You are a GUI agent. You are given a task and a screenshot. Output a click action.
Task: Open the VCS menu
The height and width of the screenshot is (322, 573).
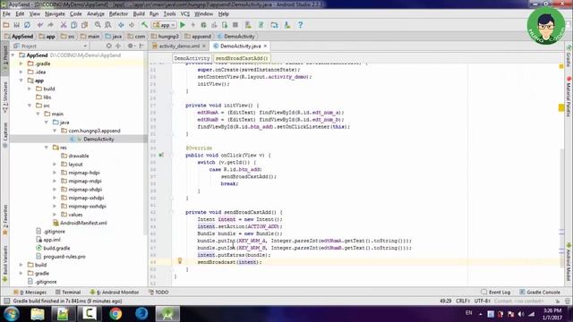pyautogui.click(x=185, y=14)
